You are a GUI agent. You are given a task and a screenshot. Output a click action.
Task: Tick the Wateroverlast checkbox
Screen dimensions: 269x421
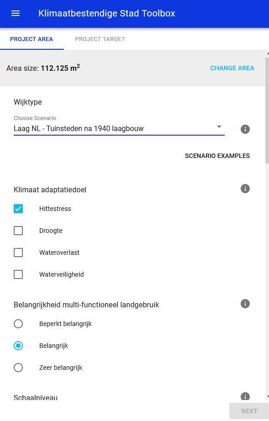point(18,253)
